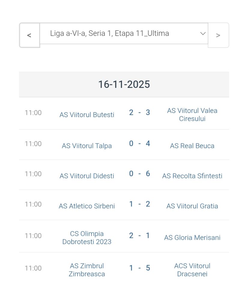Select AS Atletico Sirbeni team name
The width and height of the screenshot is (248, 308).
coord(87,206)
